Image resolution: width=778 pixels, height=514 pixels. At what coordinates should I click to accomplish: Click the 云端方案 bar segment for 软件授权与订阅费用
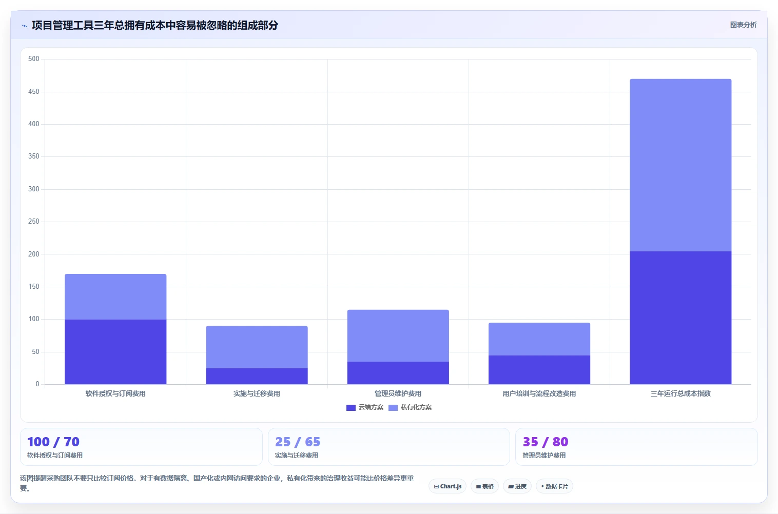115,352
